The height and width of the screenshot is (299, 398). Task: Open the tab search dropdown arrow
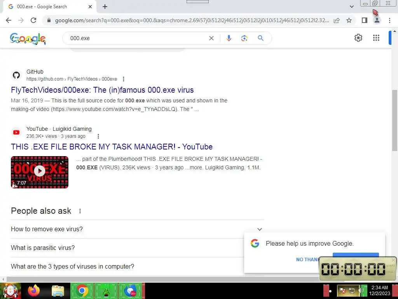click(351, 7)
